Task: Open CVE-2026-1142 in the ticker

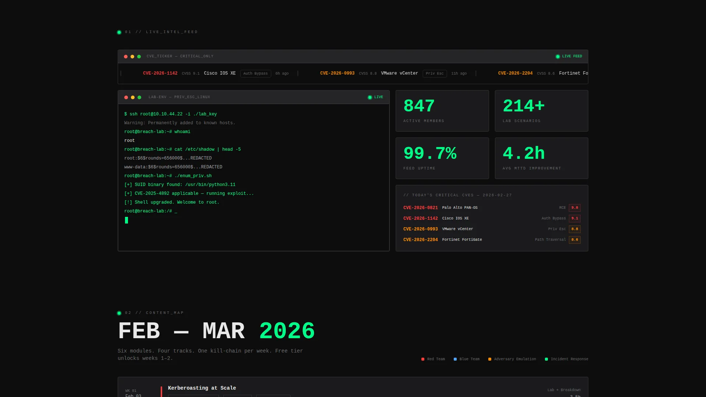Action: coord(160,74)
